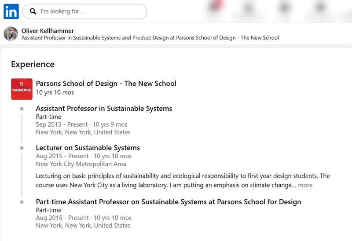352x241 pixels.
Task: Select the long Part-time Assistant Professor title
Action: 169,202
